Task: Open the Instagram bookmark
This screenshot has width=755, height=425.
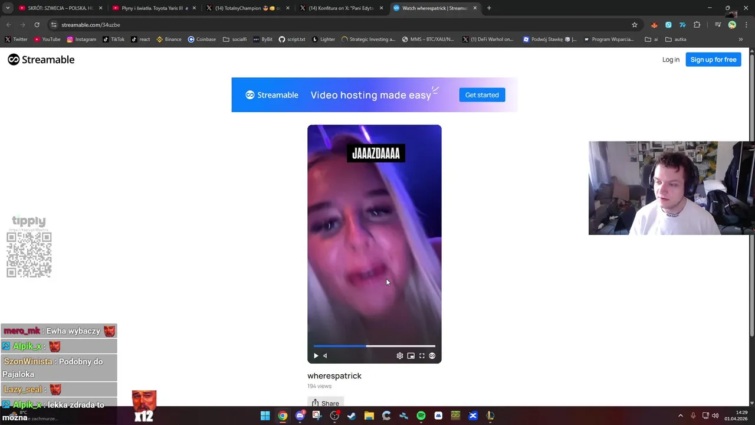Action: click(x=81, y=40)
